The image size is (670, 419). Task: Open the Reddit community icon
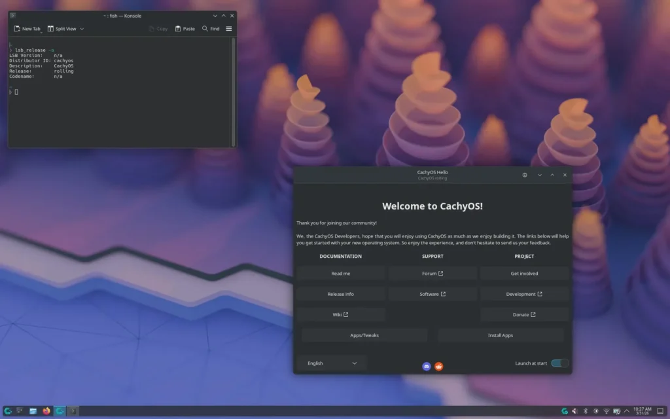[438, 366]
